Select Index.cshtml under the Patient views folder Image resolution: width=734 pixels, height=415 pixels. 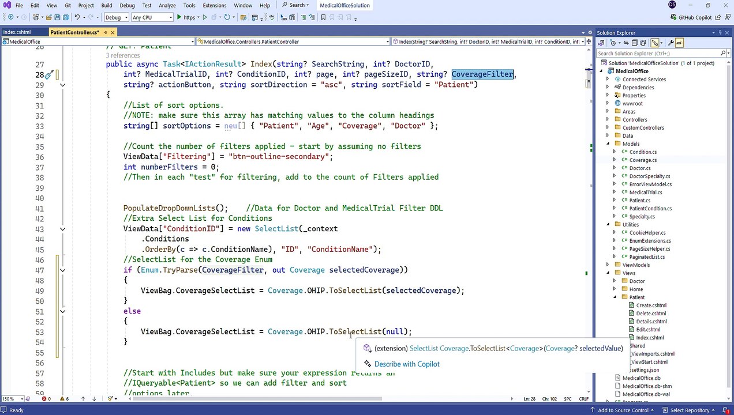pyautogui.click(x=650, y=337)
